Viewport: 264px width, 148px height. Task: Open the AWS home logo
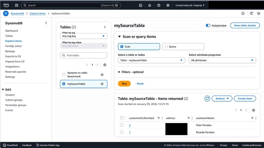click(6, 5)
